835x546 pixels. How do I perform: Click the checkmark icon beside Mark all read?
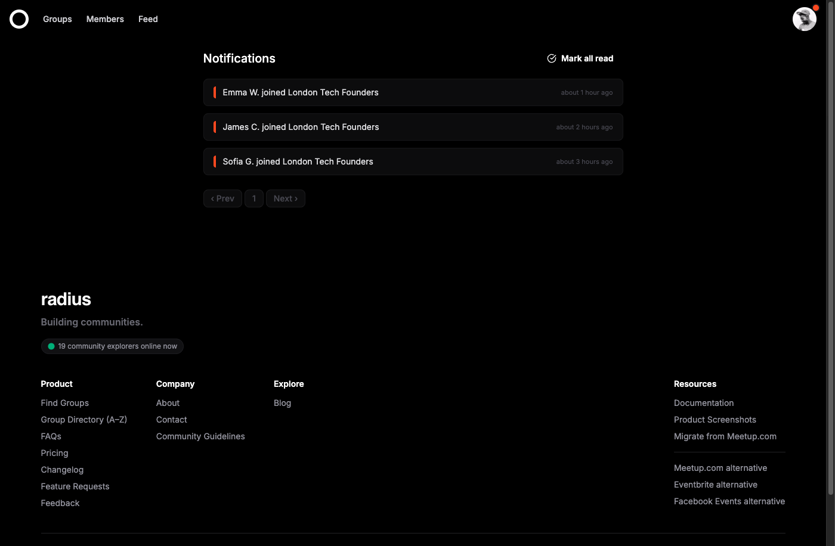click(552, 58)
